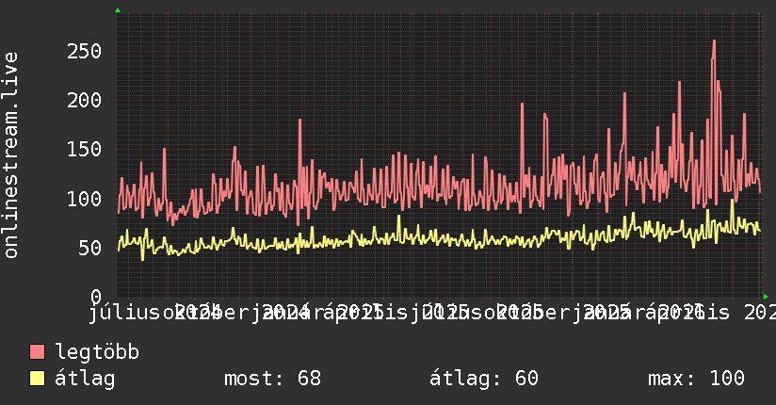The image size is (776, 405).
Task: Click the green arrow atop y-axis
Action: tap(118, 10)
